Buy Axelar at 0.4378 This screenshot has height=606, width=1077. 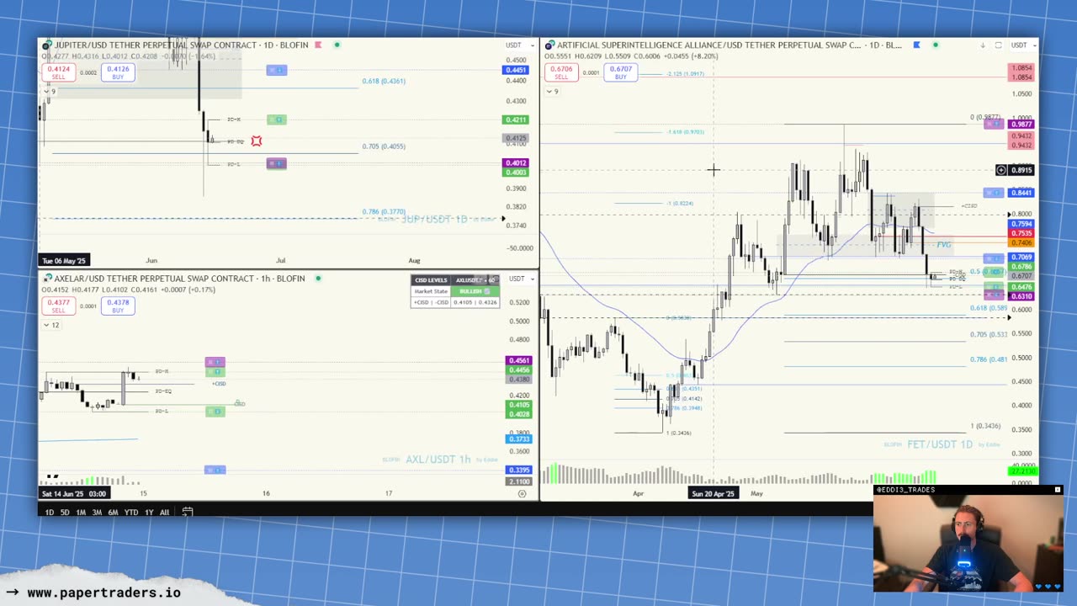[118, 306]
